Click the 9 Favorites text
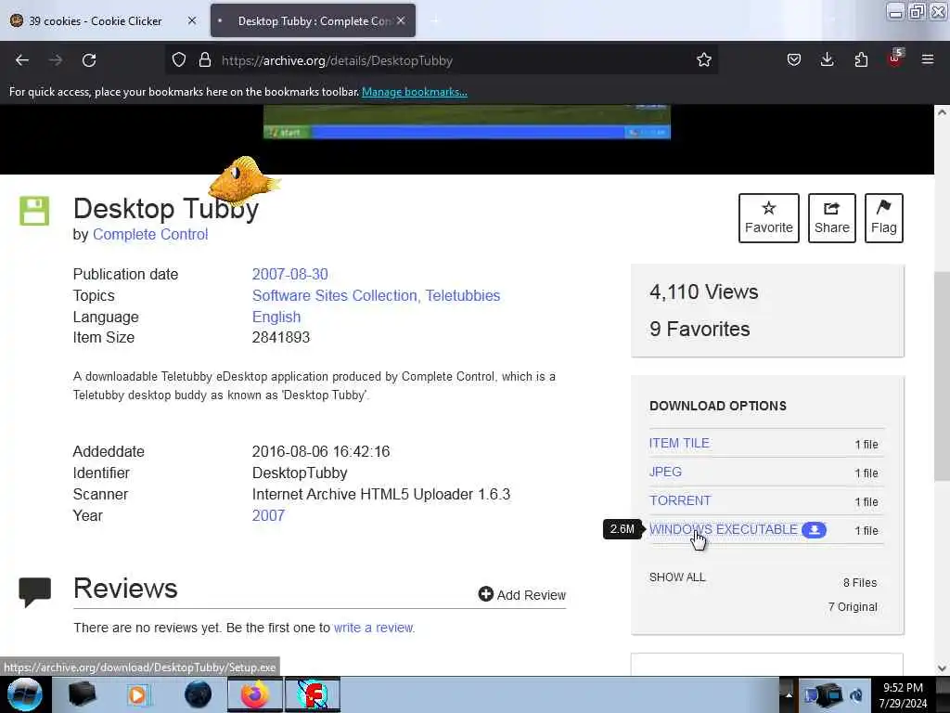The height and width of the screenshot is (713, 950). (700, 329)
